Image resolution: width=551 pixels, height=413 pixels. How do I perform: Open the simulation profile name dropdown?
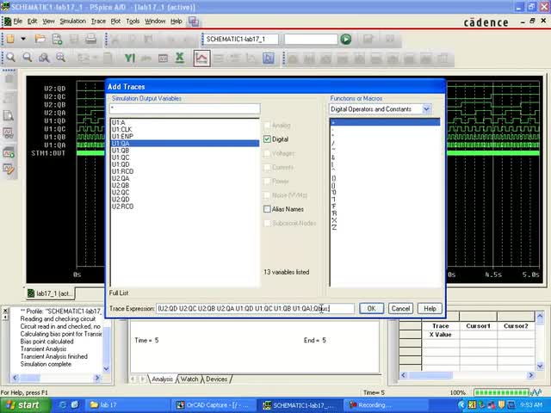tap(243, 39)
